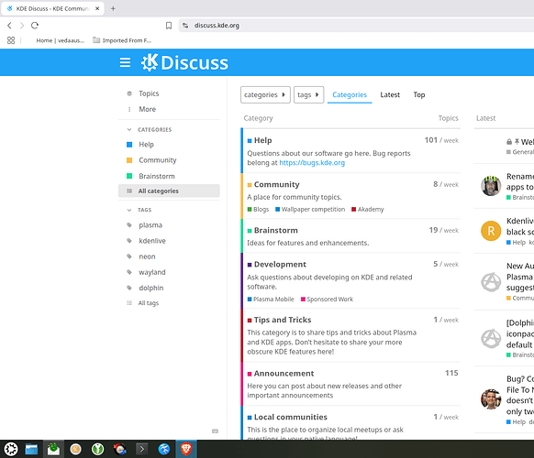Bookmark this page icon

[x=169, y=26]
